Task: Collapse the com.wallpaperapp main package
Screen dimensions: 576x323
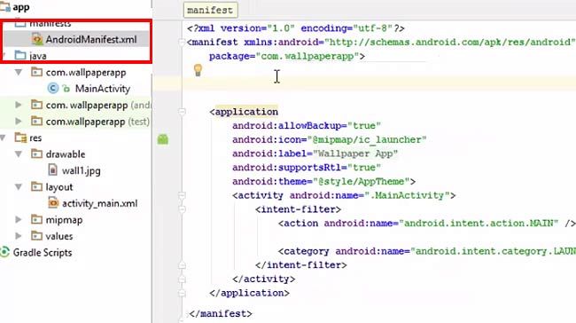Action: (19, 72)
